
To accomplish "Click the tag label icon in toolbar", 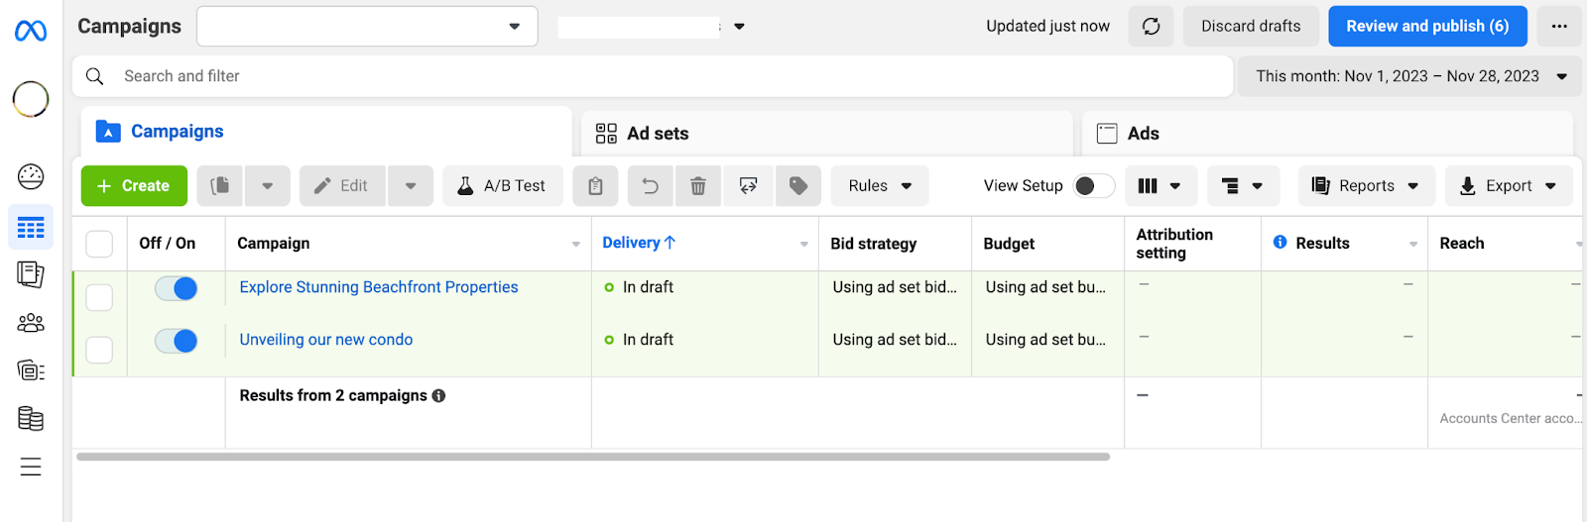I will pyautogui.click(x=798, y=186).
